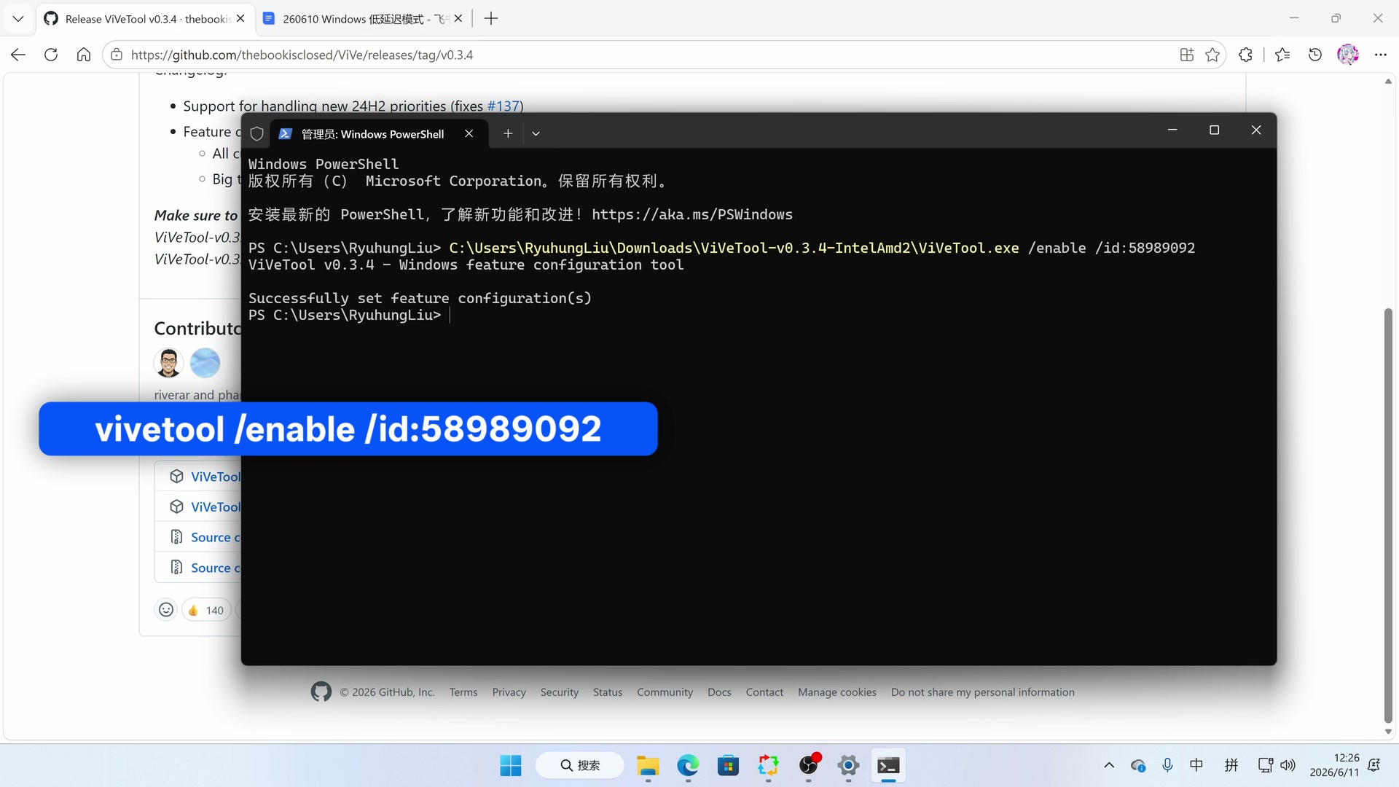
Task: Open Privacy footer link
Action: [509, 692]
